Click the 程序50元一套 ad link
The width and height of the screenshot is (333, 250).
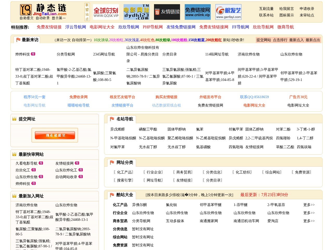[x=35, y=97]
